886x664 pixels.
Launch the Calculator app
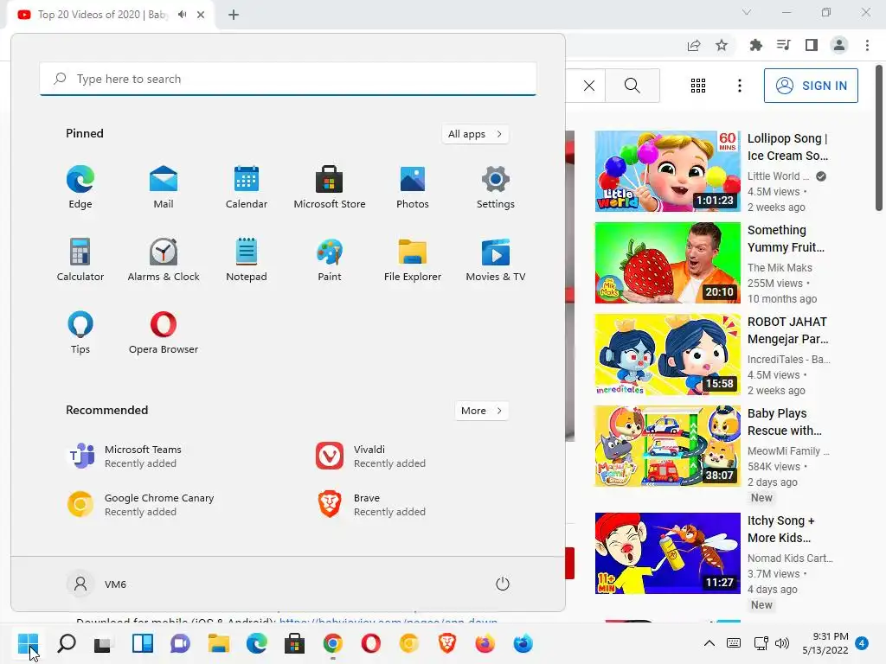80,259
